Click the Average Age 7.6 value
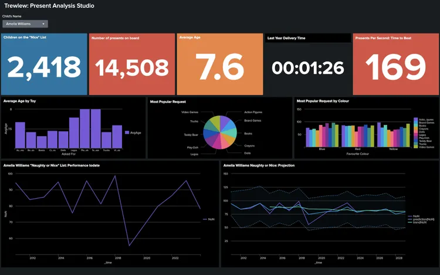440x275 pixels. pyautogui.click(x=219, y=69)
